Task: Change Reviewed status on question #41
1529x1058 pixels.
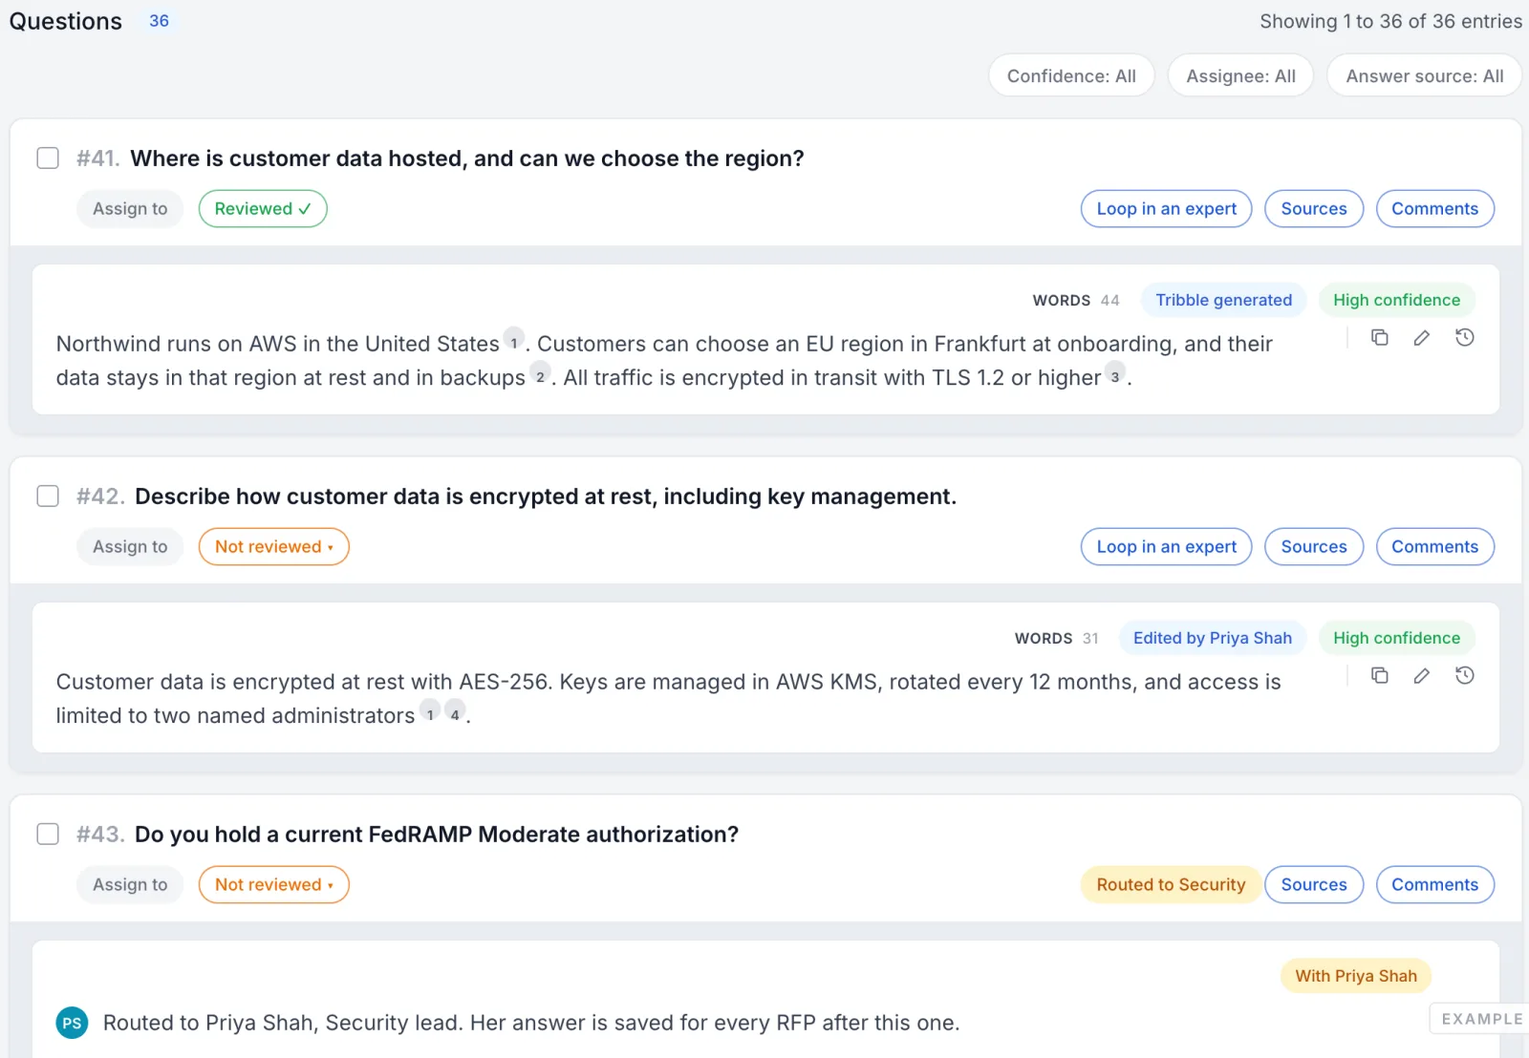Action: (263, 208)
